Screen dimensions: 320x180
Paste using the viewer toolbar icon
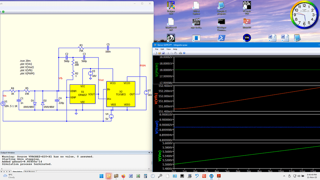point(175,53)
